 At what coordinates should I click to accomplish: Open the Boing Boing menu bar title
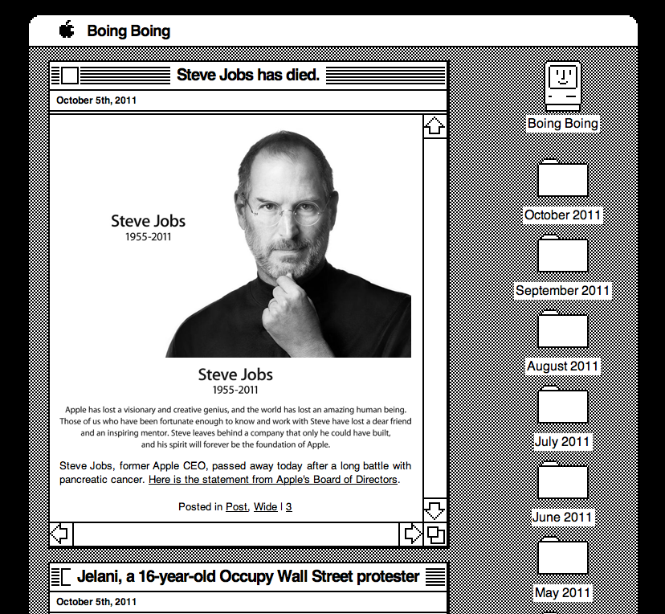[129, 31]
